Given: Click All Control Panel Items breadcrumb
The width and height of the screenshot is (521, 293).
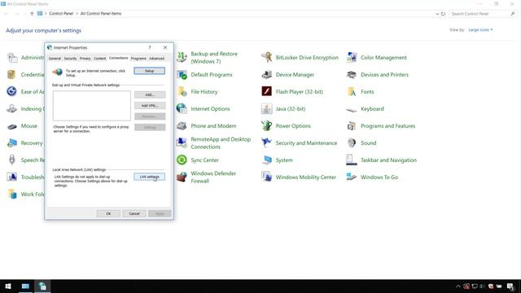Looking at the screenshot, I should click(x=101, y=14).
